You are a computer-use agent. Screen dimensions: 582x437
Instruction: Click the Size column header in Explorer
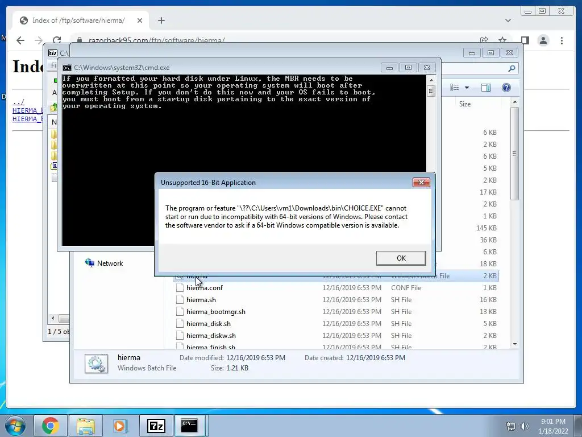(465, 104)
